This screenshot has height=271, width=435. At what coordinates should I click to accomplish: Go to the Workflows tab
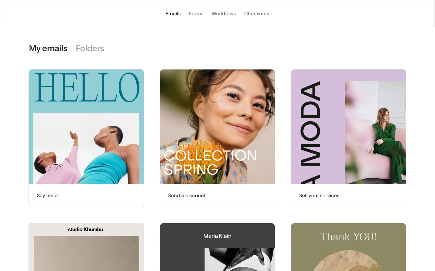(x=224, y=14)
